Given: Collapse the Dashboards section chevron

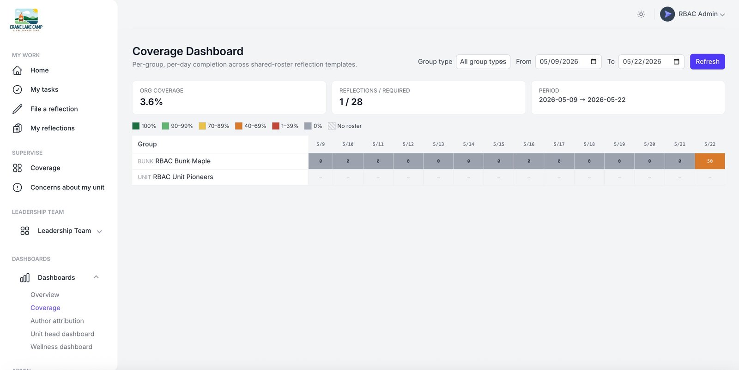Looking at the screenshot, I should coord(96,277).
